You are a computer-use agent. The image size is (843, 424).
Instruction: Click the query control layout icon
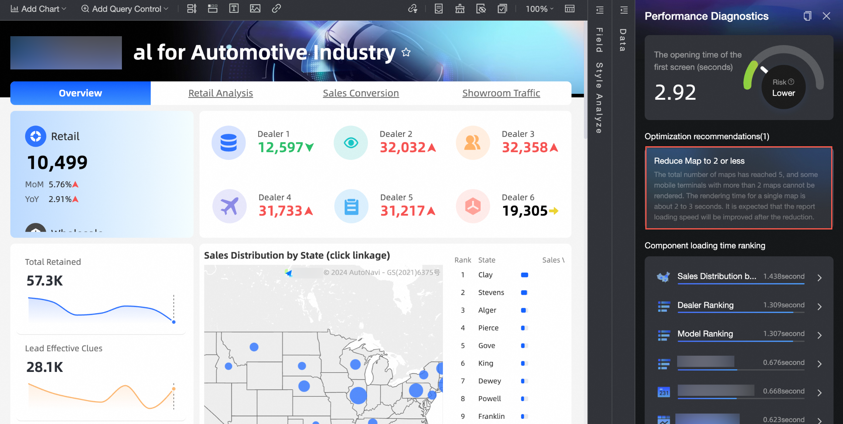(x=192, y=8)
